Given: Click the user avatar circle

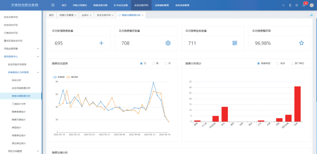Looking at the screenshot, I should coord(311,6).
